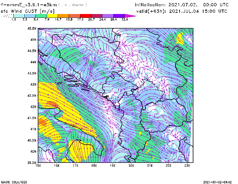Click the 'GrADS: COLA/IGES' footer text
This screenshot has width=238, height=184.
pyautogui.click(x=14, y=182)
